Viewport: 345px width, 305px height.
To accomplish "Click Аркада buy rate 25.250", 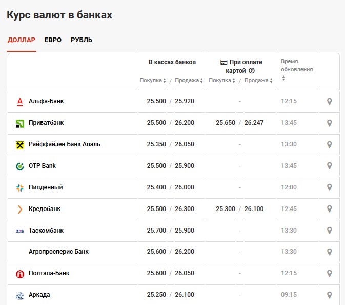I will pos(156,295).
